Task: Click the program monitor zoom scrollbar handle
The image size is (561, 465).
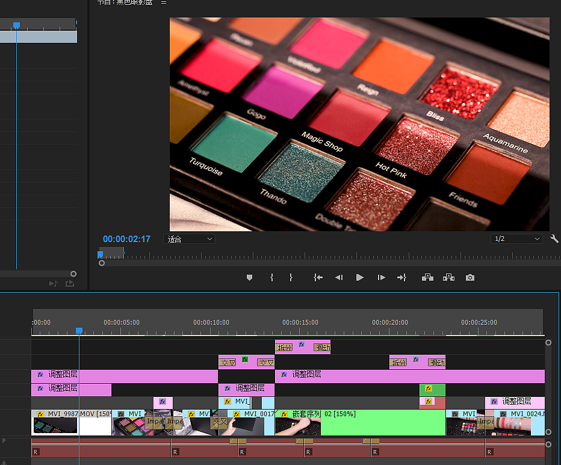Action: pos(102,263)
